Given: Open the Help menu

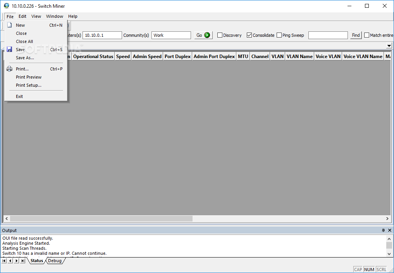Looking at the screenshot, I should [72, 16].
